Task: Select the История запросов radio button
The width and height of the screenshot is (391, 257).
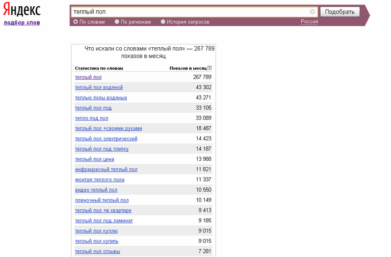Action: pyautogui.click(x=163, y=22)
